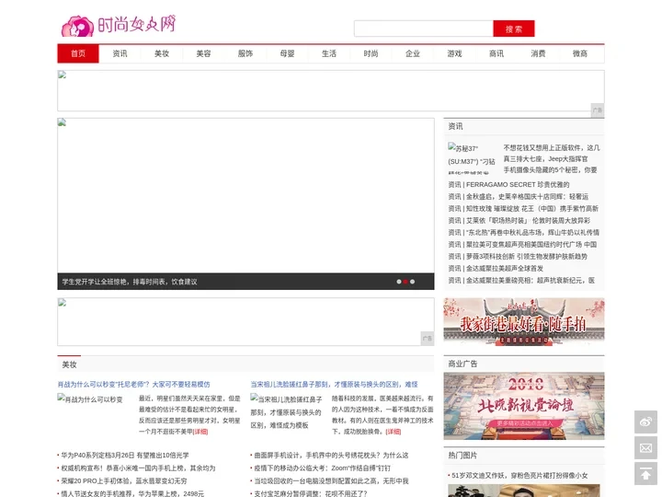This screenshot has height=497, width=662.
Task: Open the 资讯 sidebar section heading
Action: [x=455, y=126]
